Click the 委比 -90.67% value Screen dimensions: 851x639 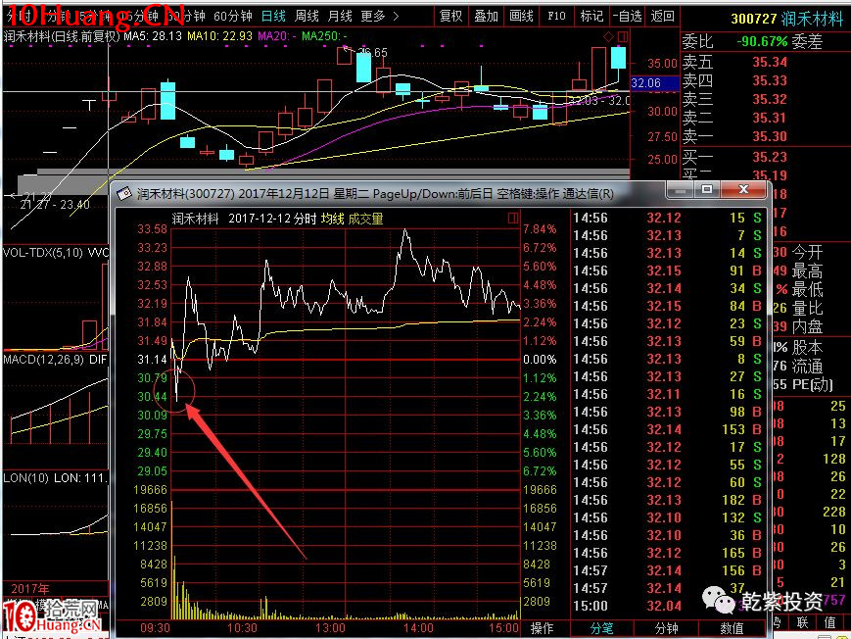762,41
